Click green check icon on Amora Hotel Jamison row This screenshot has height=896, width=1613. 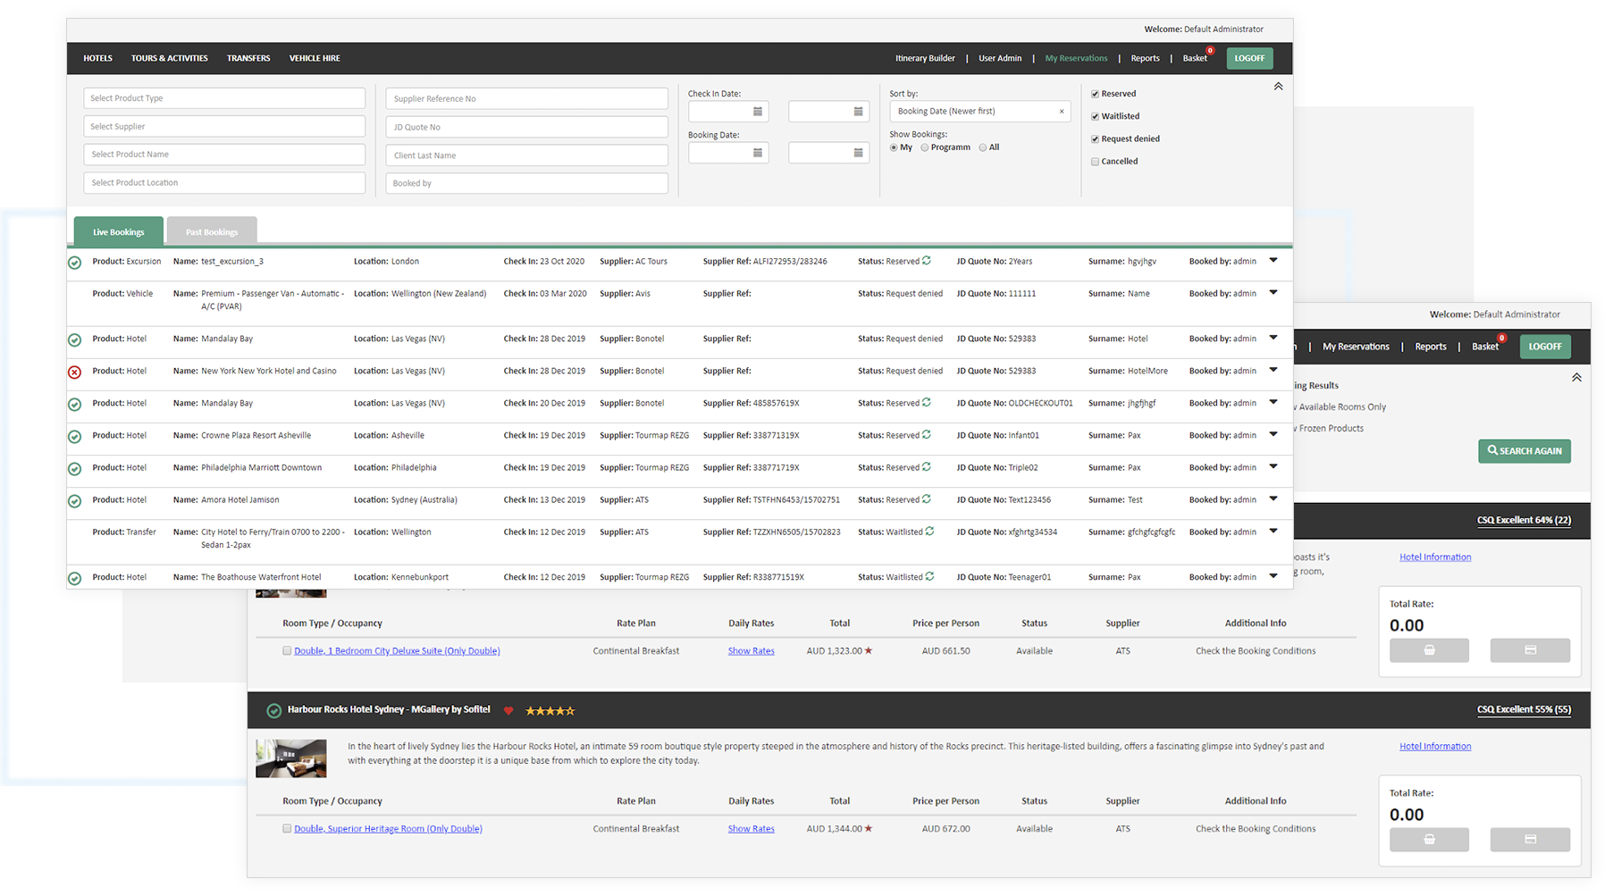pyautogui.click(x=75, y=501)
